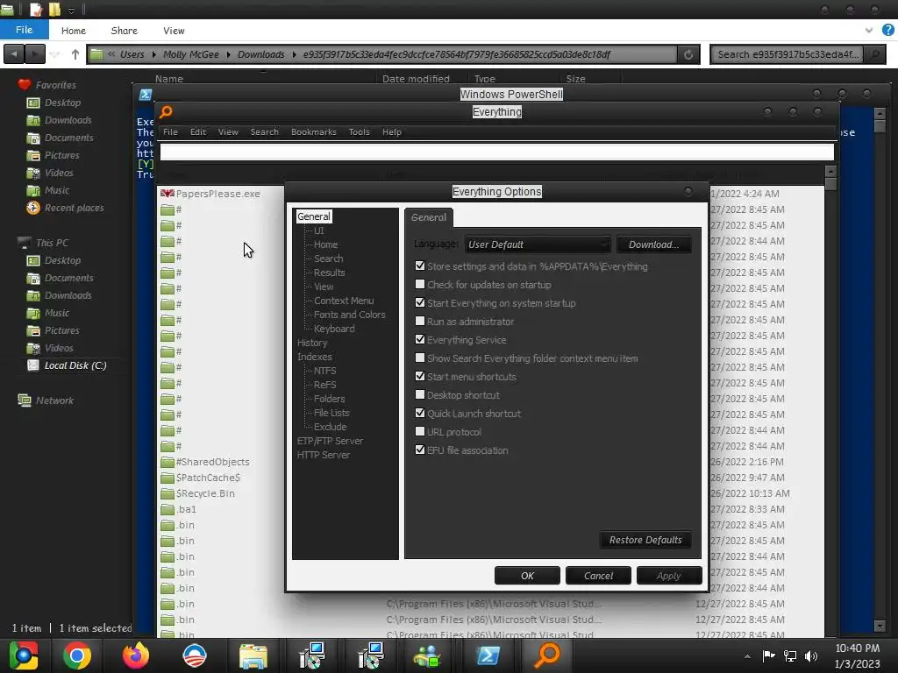This screenshot has height=673, width=898.
Task: Show hidden tray icons arrow
Action: pyautogui.click(x=747, y=656)
